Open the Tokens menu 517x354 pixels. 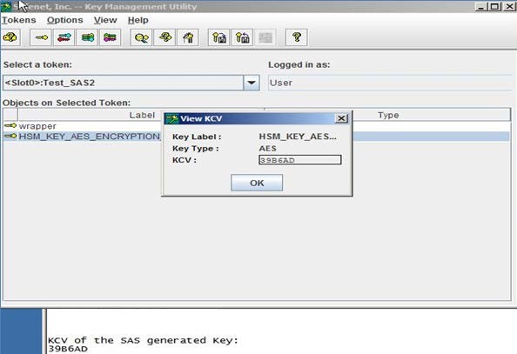coord(19,20)
